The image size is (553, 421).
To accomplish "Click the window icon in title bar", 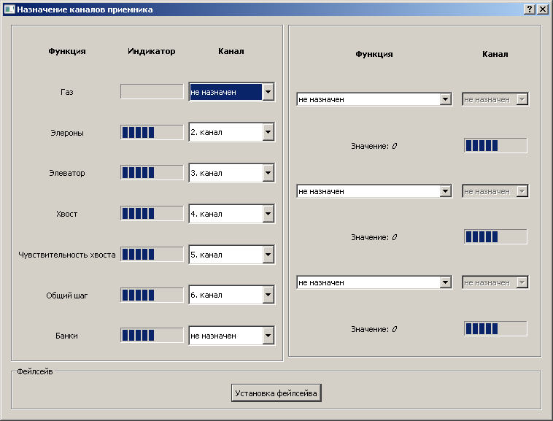I will pos(9,9).
